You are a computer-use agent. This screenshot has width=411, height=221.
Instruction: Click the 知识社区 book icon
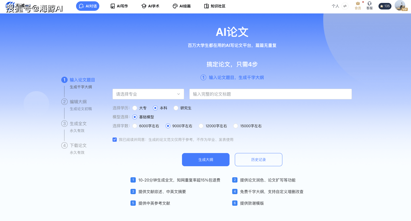coord(206,6)
